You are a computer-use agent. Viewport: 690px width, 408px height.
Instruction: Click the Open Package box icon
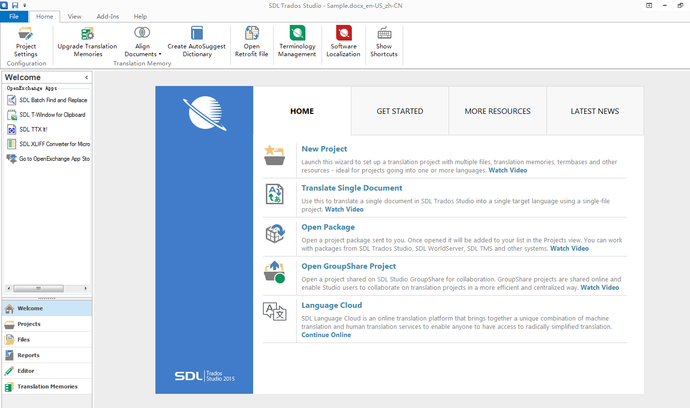(275, 234)
